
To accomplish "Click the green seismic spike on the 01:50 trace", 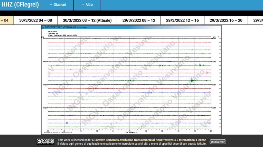I will [x=192, y=80].
